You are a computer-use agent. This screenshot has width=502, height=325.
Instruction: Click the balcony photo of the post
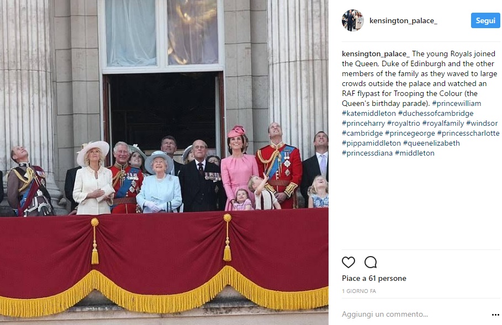coord(164,162)
